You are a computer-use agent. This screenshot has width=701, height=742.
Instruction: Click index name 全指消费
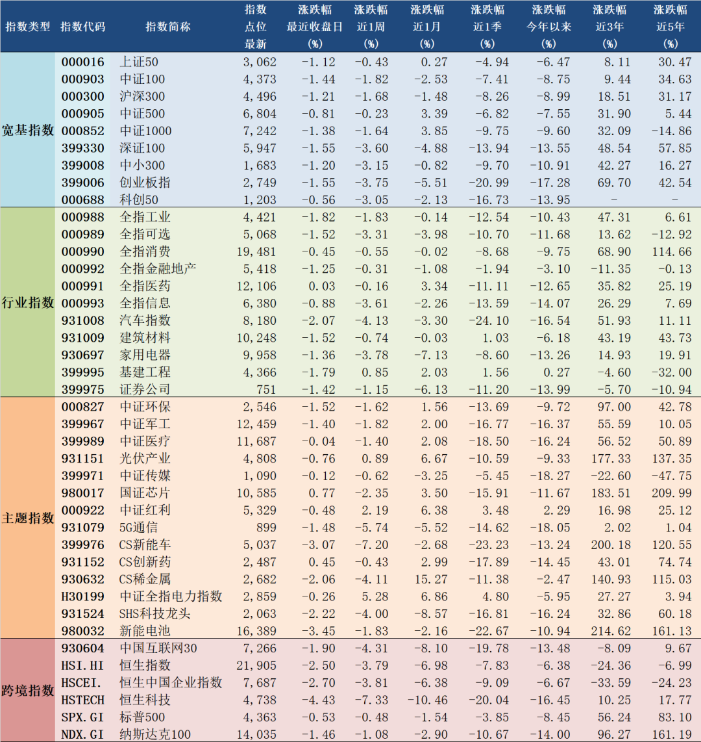point(145,251)
